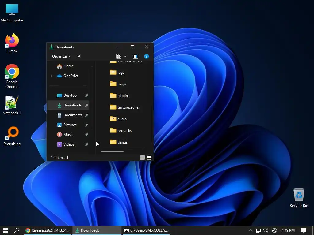
Task: Select the texturecache folder
Action: click(x=124, y=107)
